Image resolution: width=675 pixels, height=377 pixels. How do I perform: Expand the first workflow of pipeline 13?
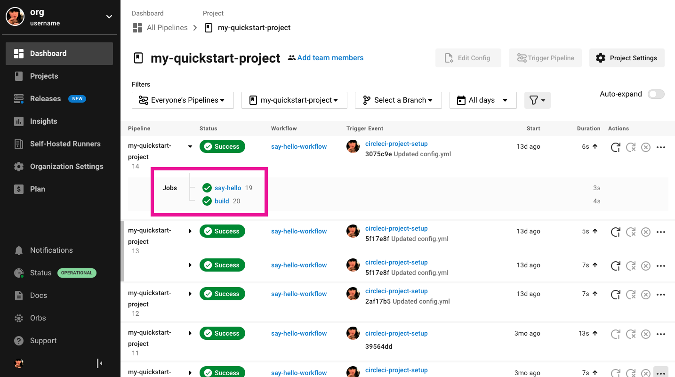190,232
